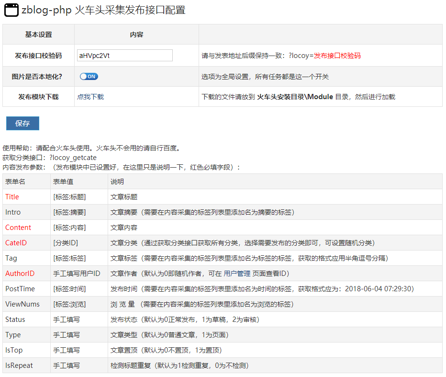Screen dimensions: 446x377
Task: Click the 手工填写用户ID form value
Action: coord(77,274)
